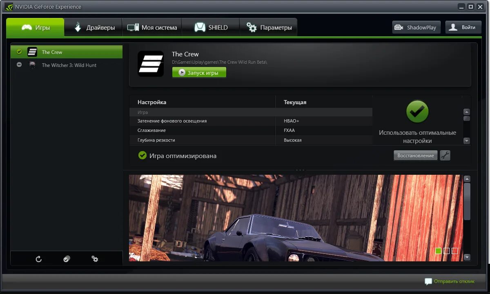The image size is (490, 294).
Task: Click the panel splitter grip dots
Action: pyautogui.click(x=300, y=170)
